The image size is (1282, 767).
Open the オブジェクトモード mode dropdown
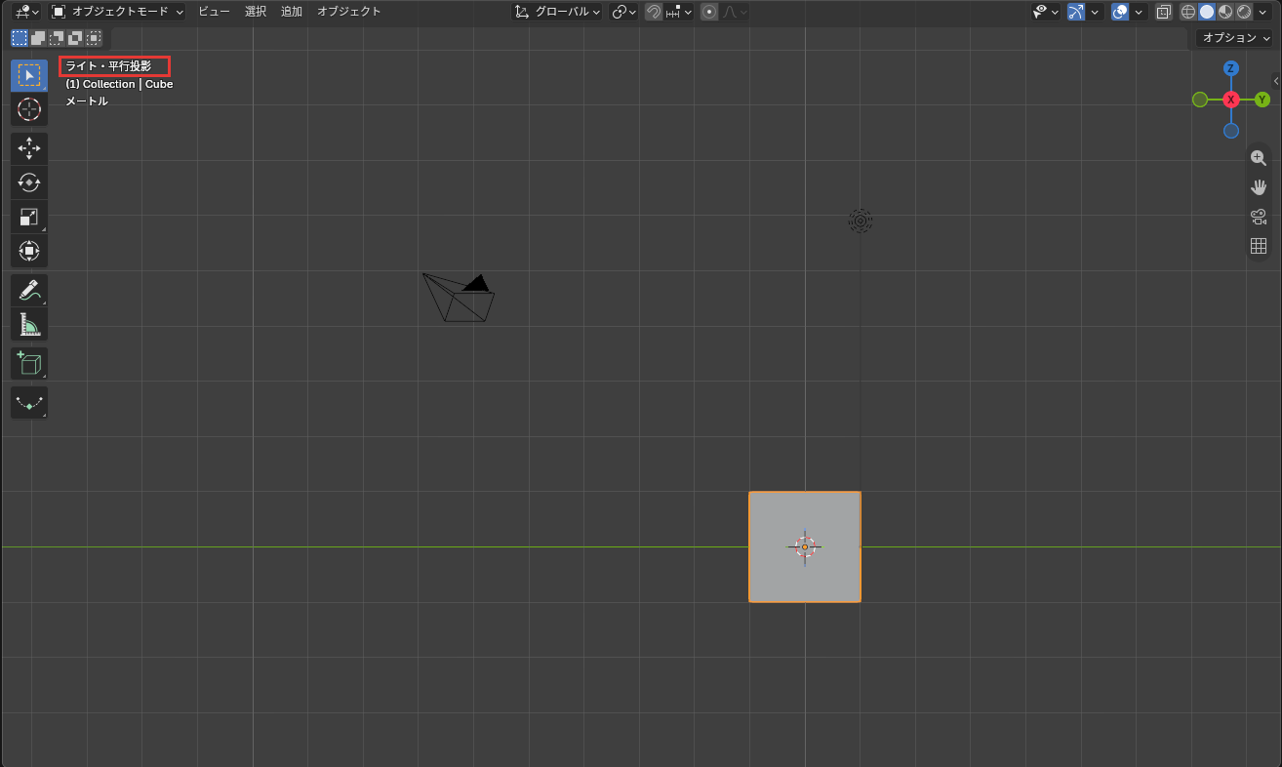117,12
